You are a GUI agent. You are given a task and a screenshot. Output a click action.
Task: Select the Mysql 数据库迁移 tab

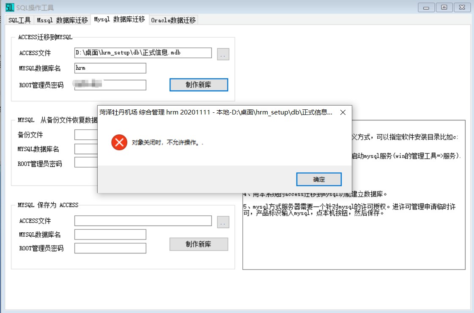pyautogui.click(x=119, y=19)
